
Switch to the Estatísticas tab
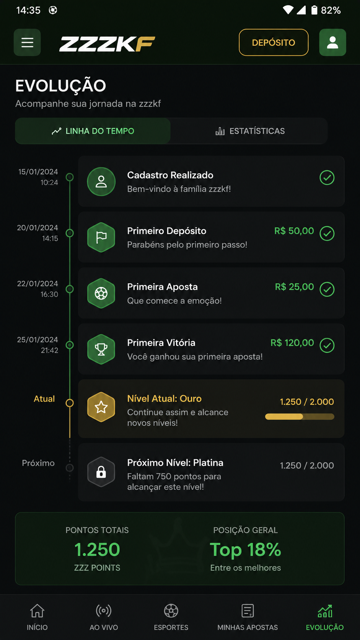point(249,131)
